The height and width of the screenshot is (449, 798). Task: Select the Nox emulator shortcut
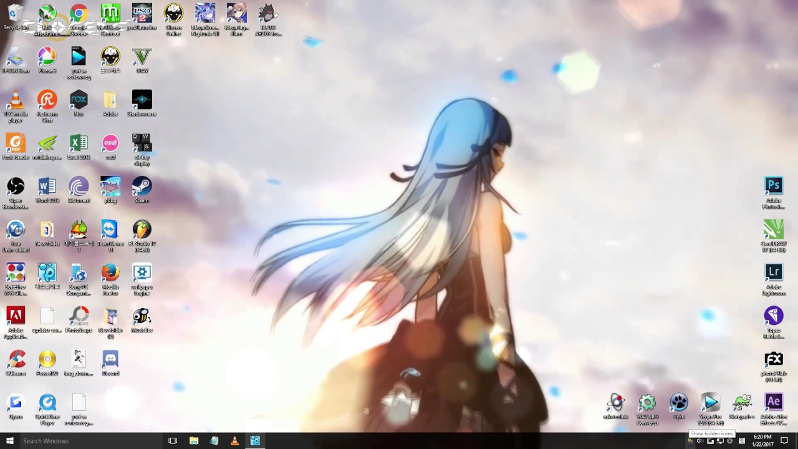tap(79, 104)
